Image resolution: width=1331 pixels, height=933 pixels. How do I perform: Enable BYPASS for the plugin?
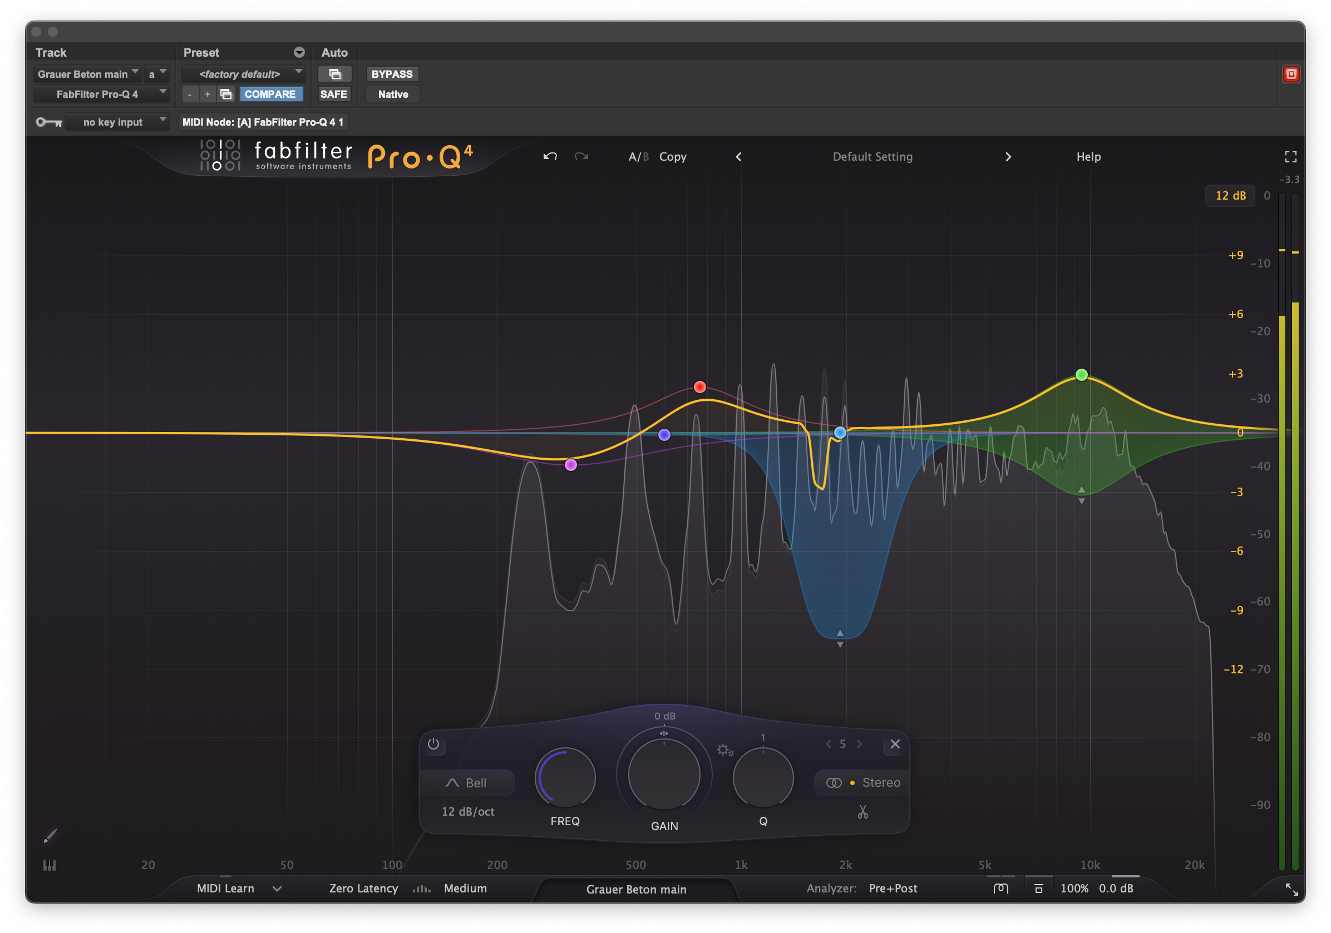(391, 73)
